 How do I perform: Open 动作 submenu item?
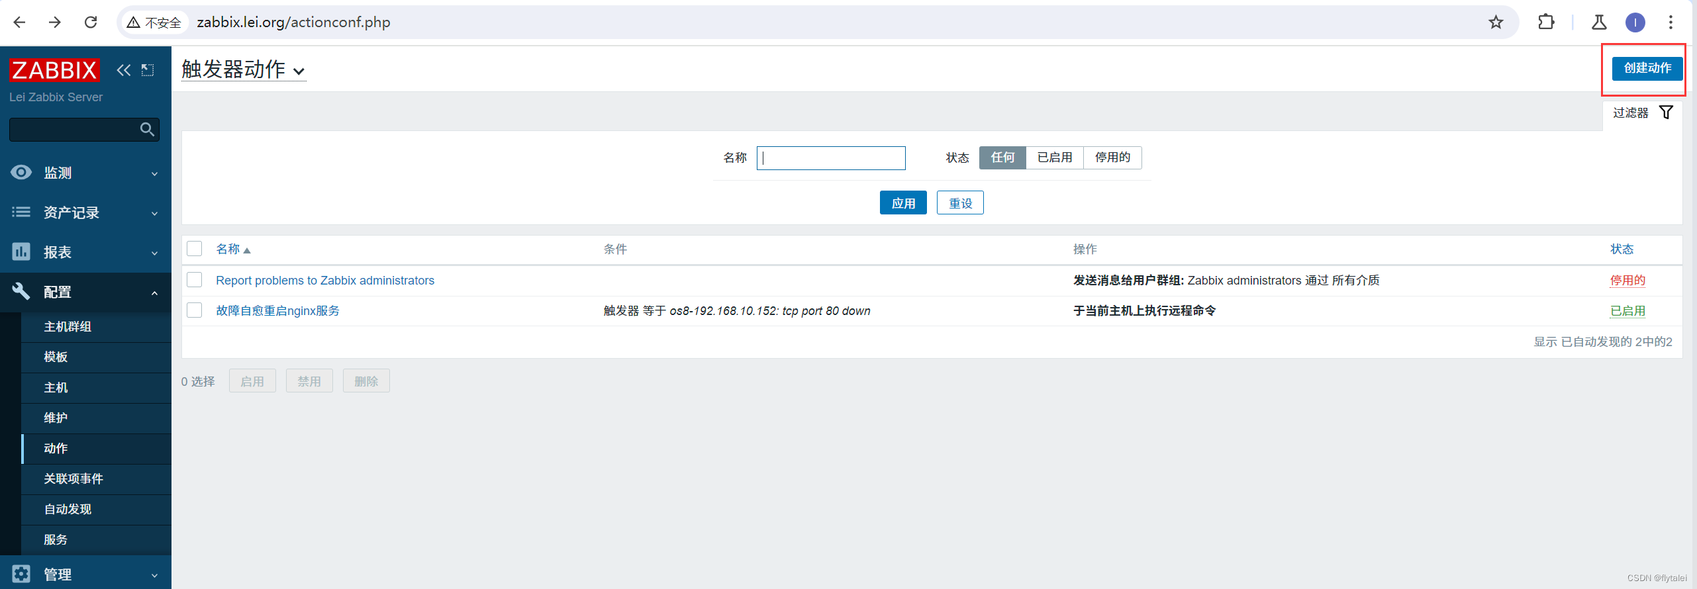coord(96,449)
